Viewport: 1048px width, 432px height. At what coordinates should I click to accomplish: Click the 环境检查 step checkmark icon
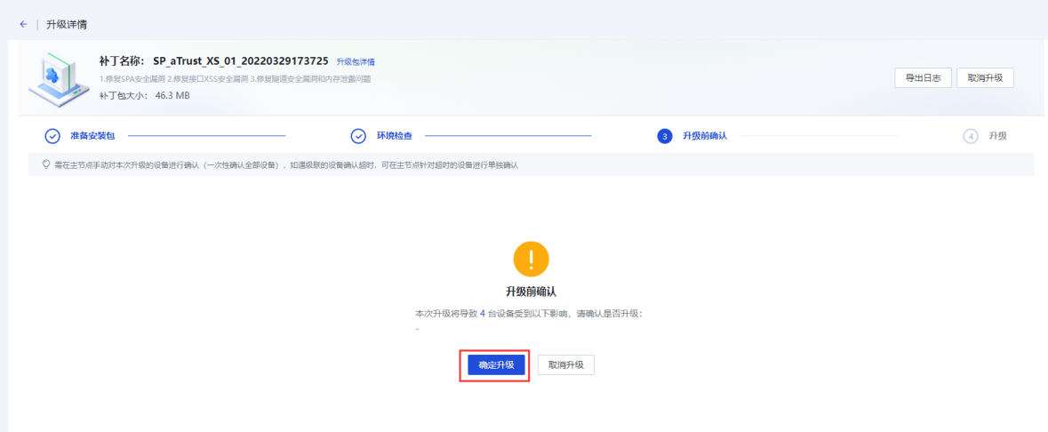coord(358,136)
